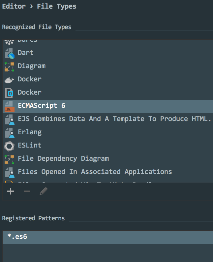
Task: Select the ESLint file type
Action: [30, 145]
